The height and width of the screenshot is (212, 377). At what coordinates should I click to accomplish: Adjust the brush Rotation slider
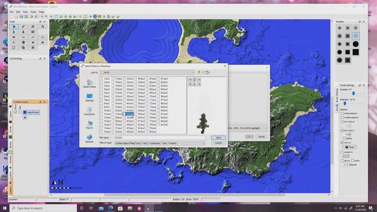click(x=353, y=93)
